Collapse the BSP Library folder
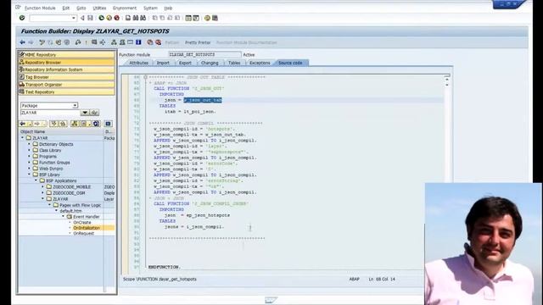Image resolution: width=543 pixels, height=305 pixels. click(x=29, y=175)
